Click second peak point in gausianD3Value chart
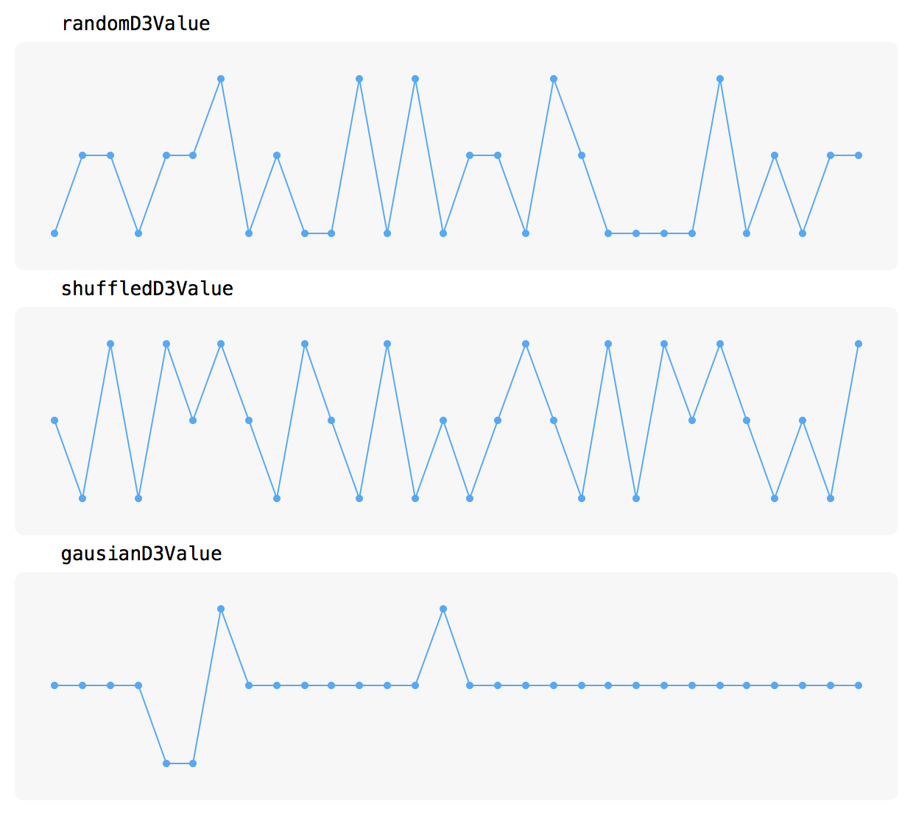Screen dimensions: 913x815 [443, 609]
